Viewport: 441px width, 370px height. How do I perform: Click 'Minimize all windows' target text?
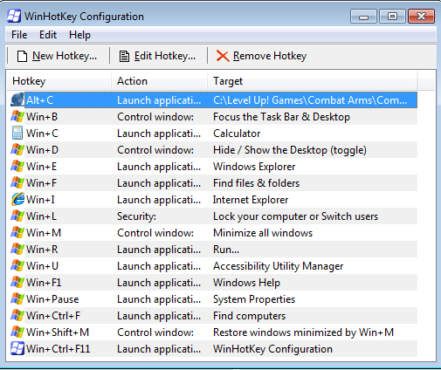pos(263,233)
